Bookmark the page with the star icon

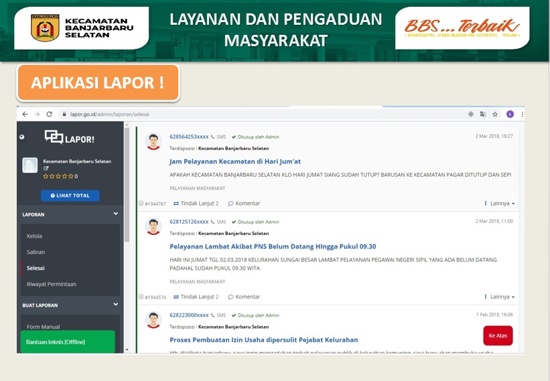point(495,115)
